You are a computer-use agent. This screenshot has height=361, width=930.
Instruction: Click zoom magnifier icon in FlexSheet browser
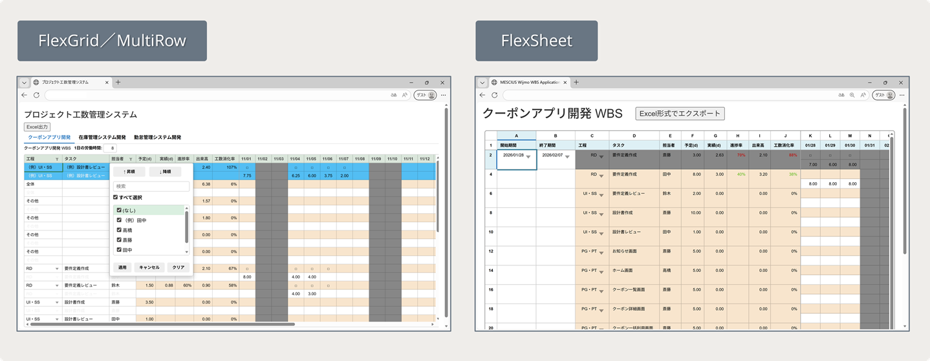[852, 95]
